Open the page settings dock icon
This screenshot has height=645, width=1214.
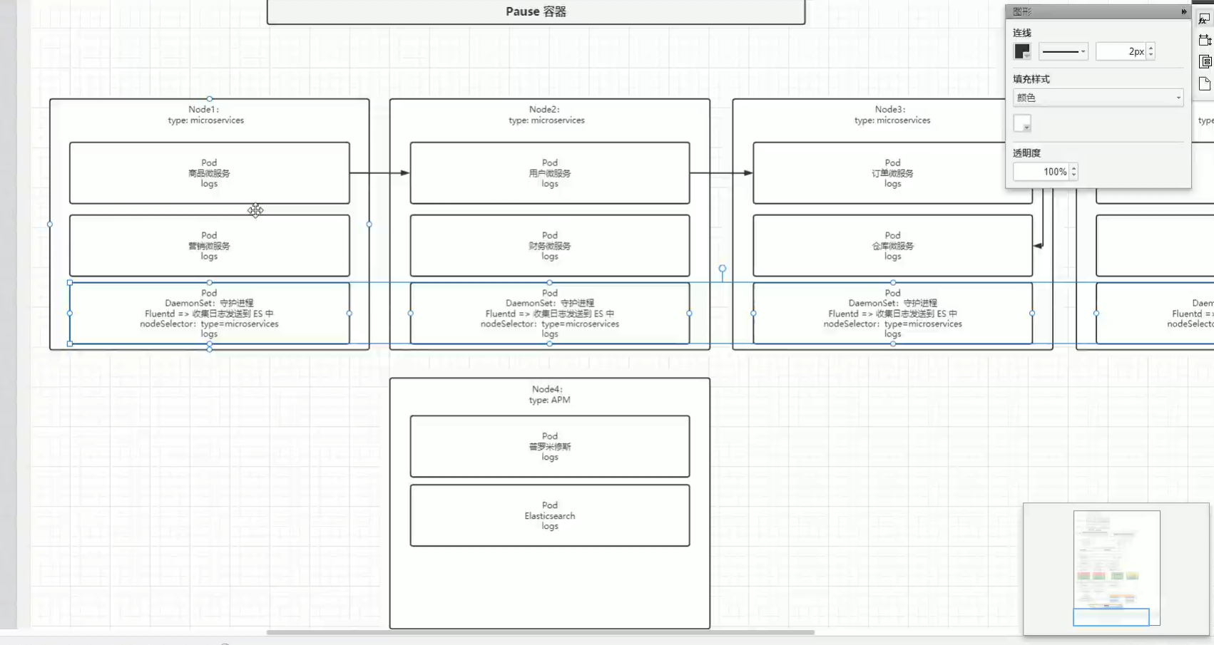1205,84
